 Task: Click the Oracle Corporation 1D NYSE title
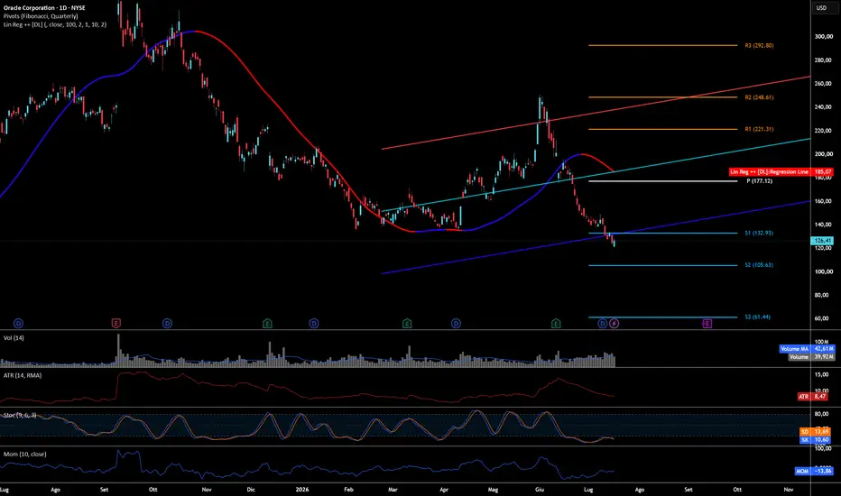(44, 8)
